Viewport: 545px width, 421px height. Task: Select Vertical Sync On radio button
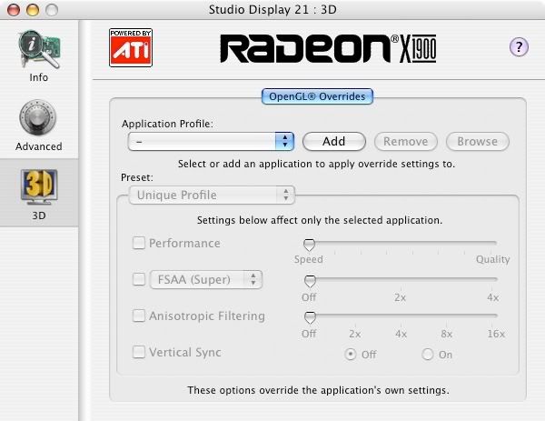coord(428,355)
